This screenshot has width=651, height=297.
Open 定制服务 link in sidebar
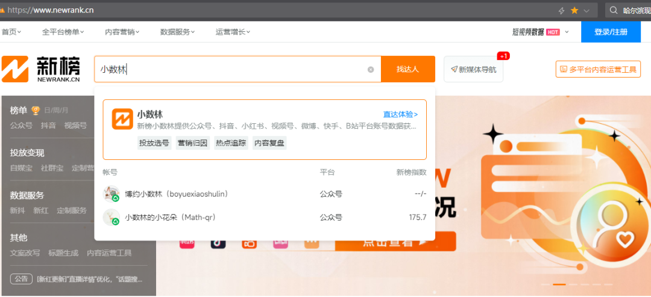[x=72, y=210]
